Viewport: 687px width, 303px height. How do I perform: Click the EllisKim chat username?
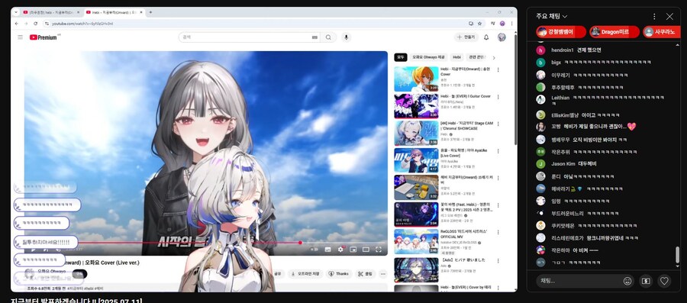(x=565, y=115)
